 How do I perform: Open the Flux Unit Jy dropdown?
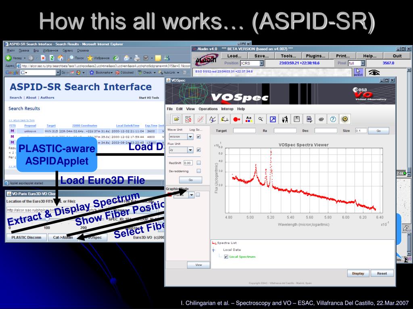tap(190, 150)
